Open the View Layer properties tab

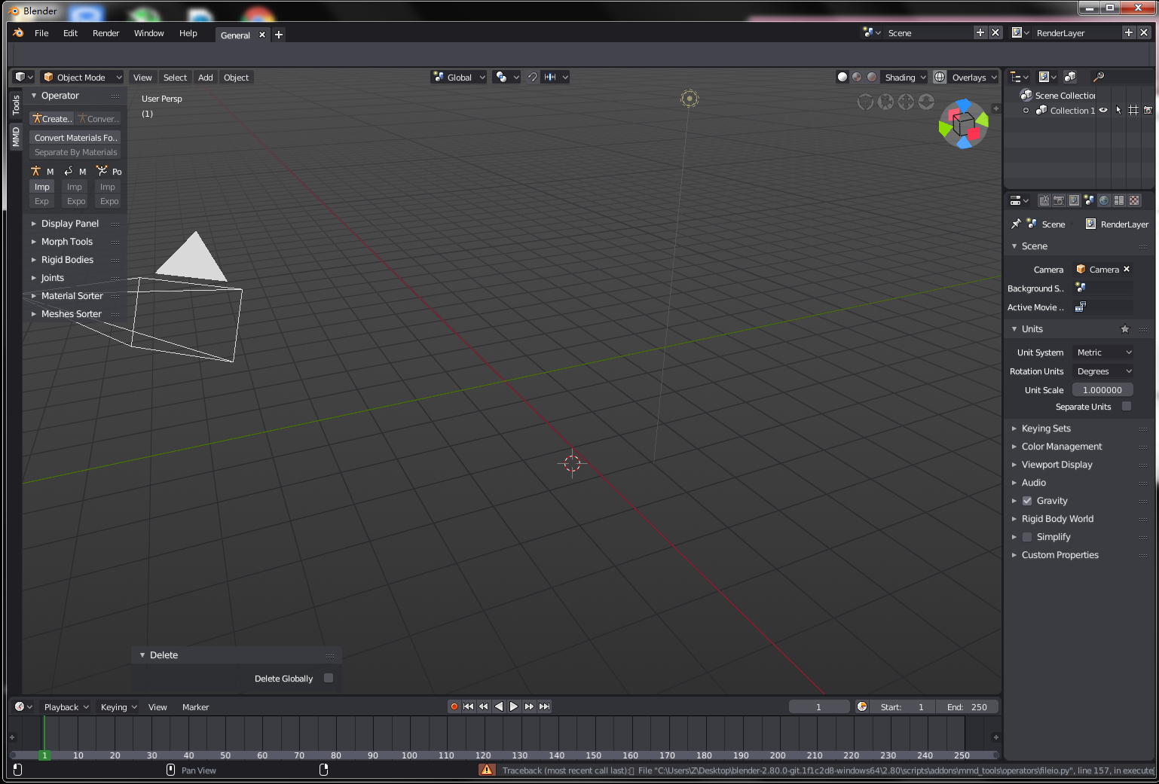pos(1074,200)
